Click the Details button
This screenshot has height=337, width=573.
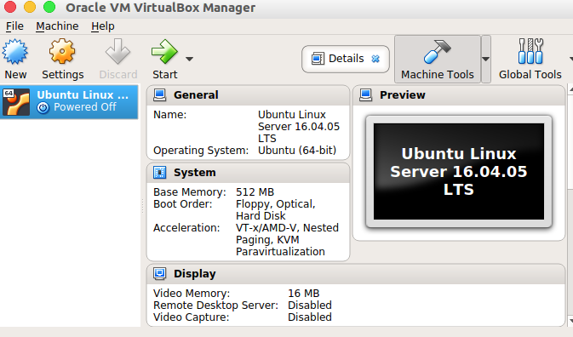pos(346,59)
